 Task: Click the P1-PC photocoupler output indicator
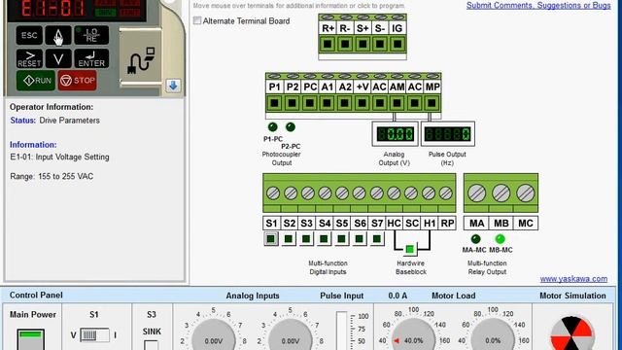(272, 127)
